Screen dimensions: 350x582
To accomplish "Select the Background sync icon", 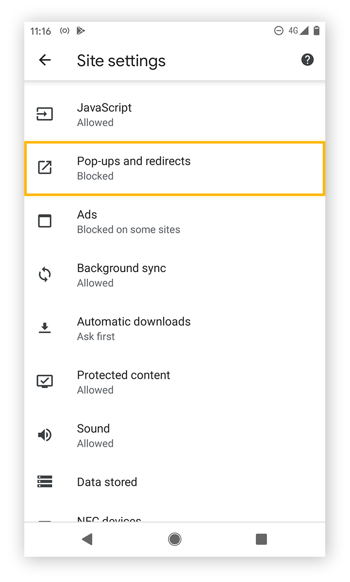I will pos(45,274).
